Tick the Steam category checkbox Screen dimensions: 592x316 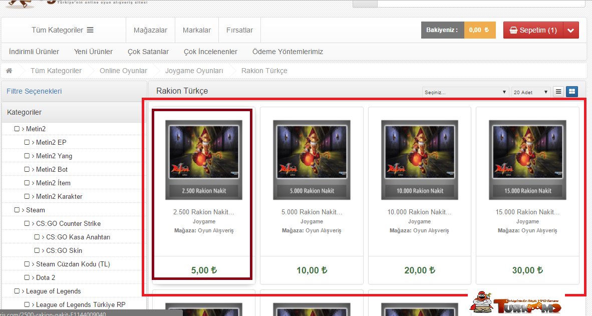[x=17, y=210]
